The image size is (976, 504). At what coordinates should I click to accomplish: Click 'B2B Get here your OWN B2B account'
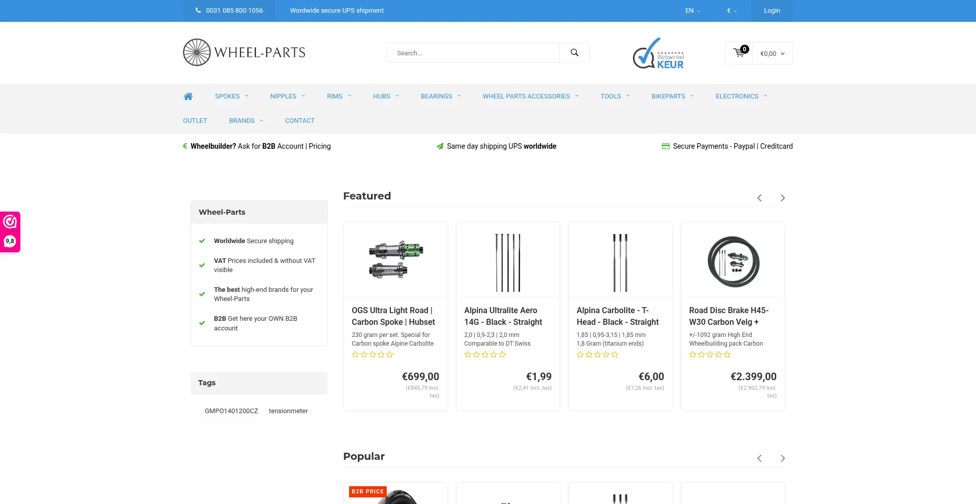click(x=256, y=323)
